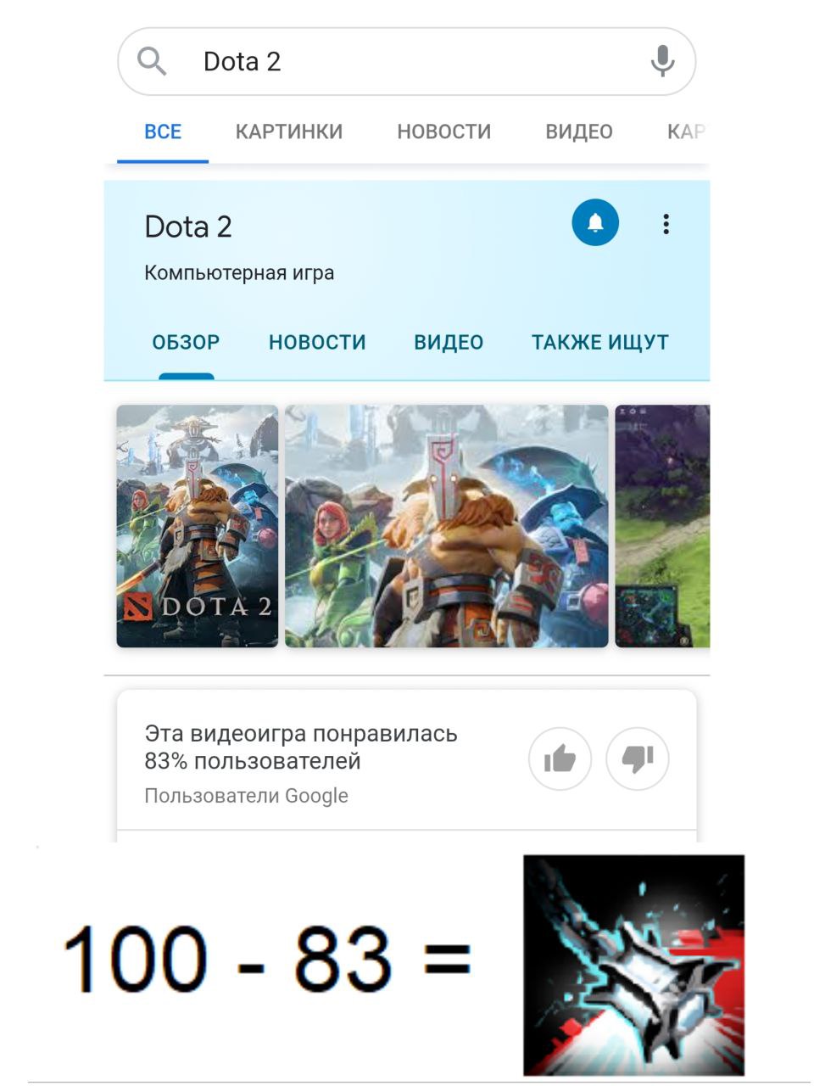The image size is (814, 1086).
Task: Click the ability icon after equals sign
Action: click(x=634, y=965)
